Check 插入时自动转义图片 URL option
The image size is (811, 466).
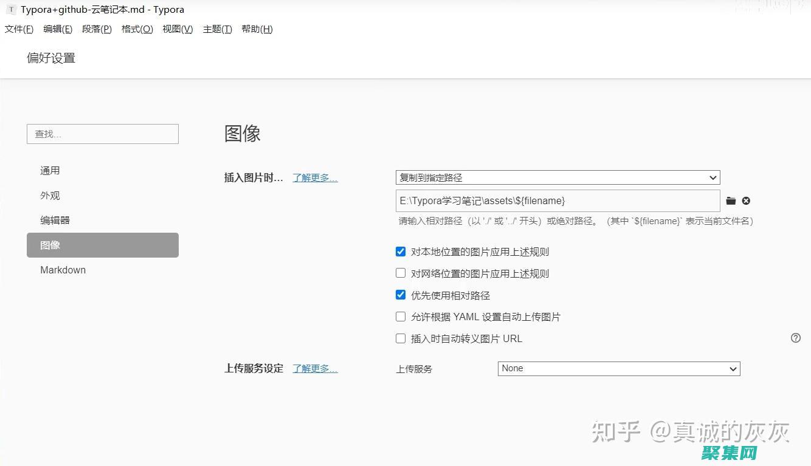click(x=401, y=338)
